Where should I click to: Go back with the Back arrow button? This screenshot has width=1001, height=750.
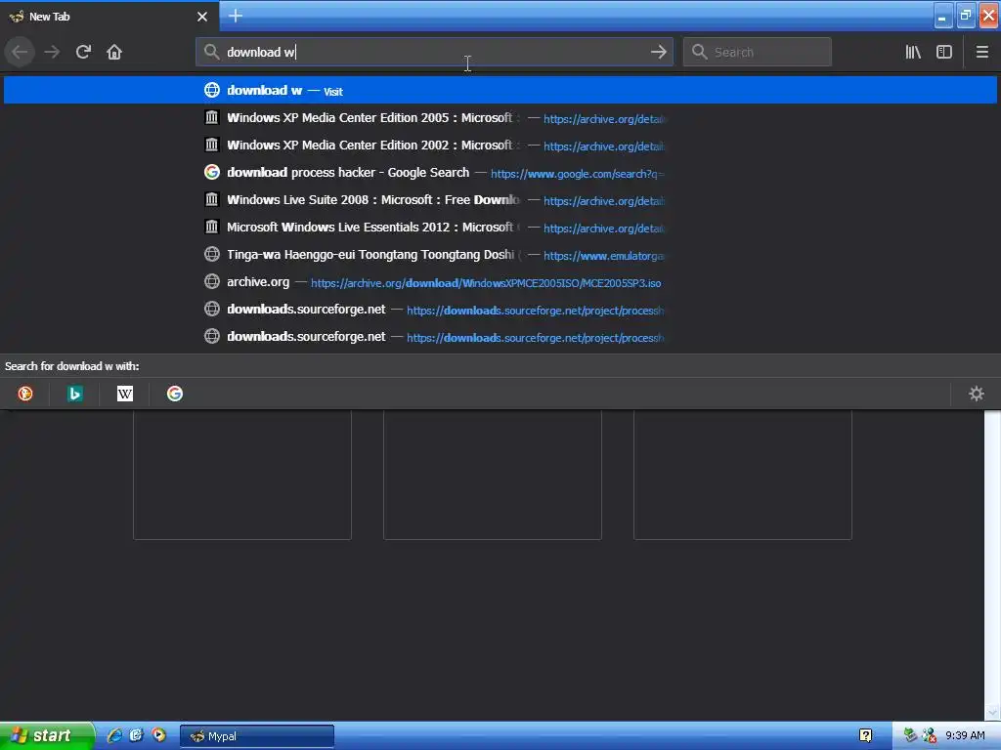pyautogui.click(x=20, y=52)
